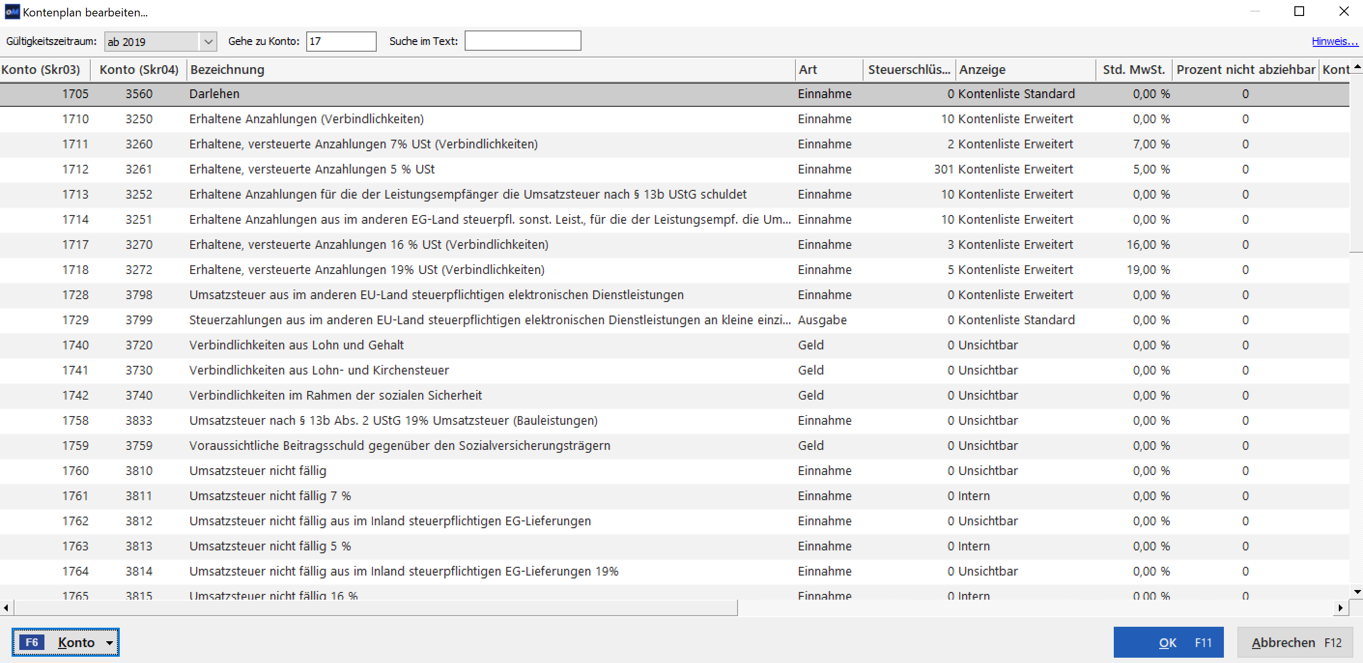The image size is (1363, 663).
Task: Click the 16,00 % tax value
Action: click(x=1148, y=245)
